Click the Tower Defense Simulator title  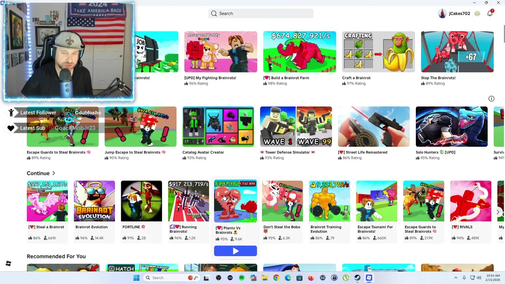coord(288,152)
